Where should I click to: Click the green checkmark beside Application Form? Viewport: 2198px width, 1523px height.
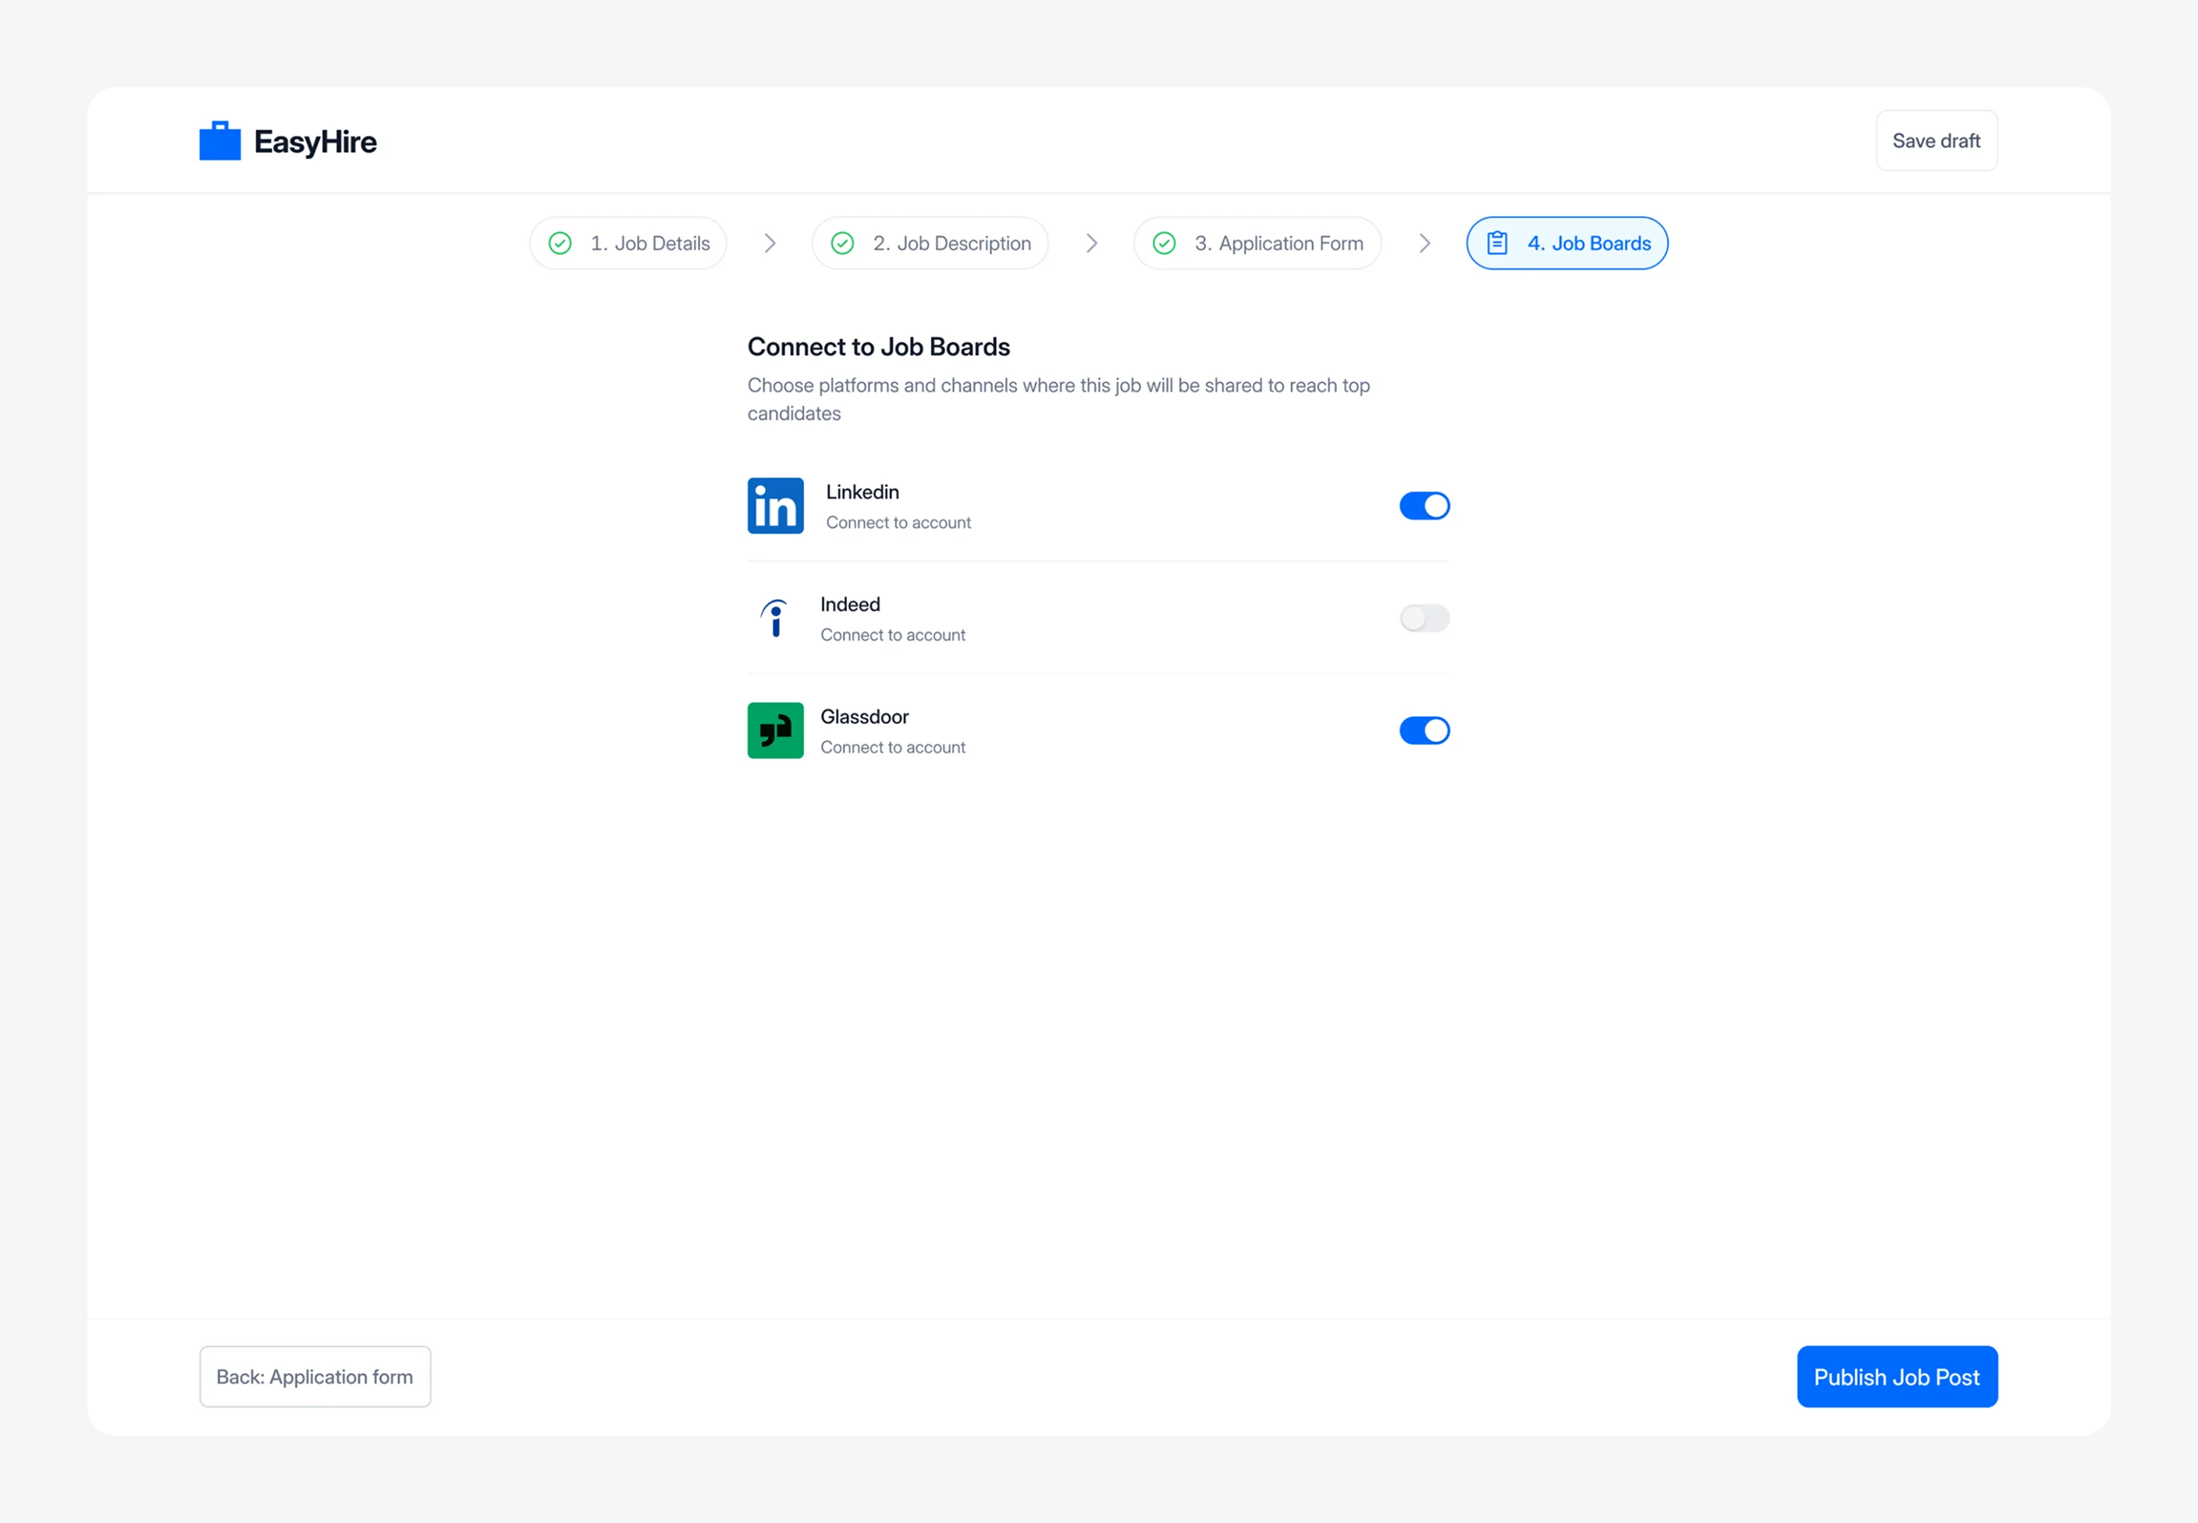[x=1165, y=243]
